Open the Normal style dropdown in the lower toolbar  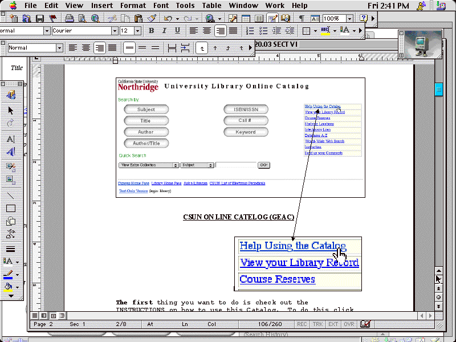click(x=59, y=48)
